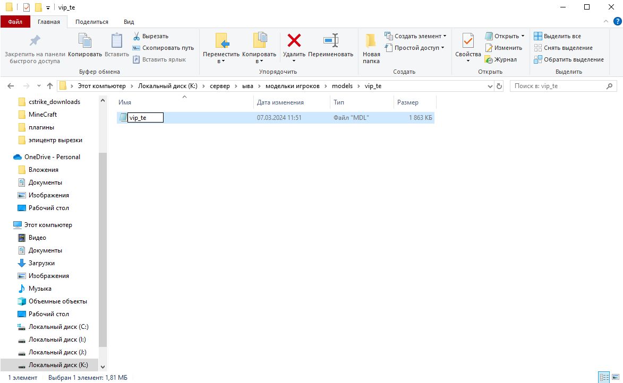Click the navigation pane vertical scrollbar
The width and height of the screenshot is (623, 383).
coord(103,255)
